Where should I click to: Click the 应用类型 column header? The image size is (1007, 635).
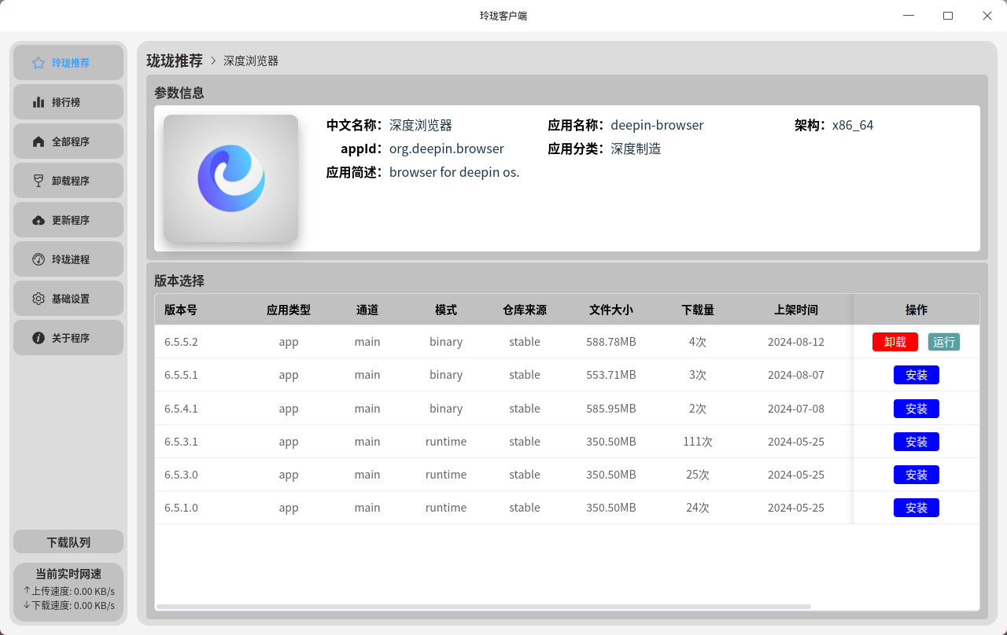pyautogui.click(x=289, y=310)
